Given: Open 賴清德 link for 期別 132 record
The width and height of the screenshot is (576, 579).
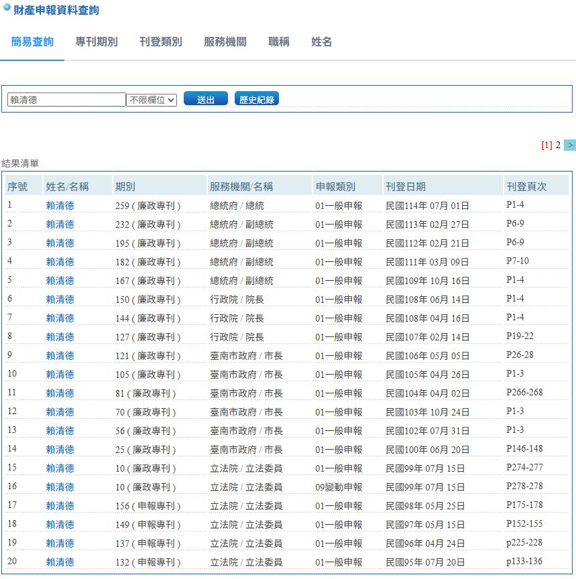Looking at the screenshot, I should 60,562.
